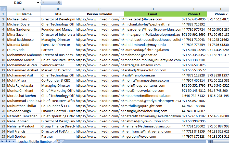This screenshot has height=143, width=229.
Task: Go to next sheet navigation arrow
Action: pyautogui.click(x=10, y=141)
